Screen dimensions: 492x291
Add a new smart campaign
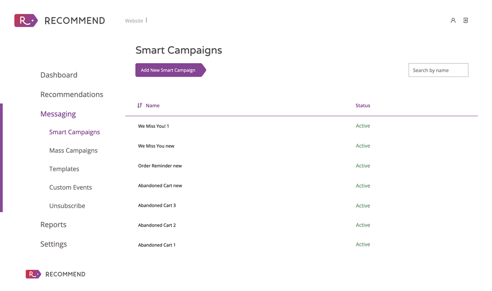pos(169,70)
